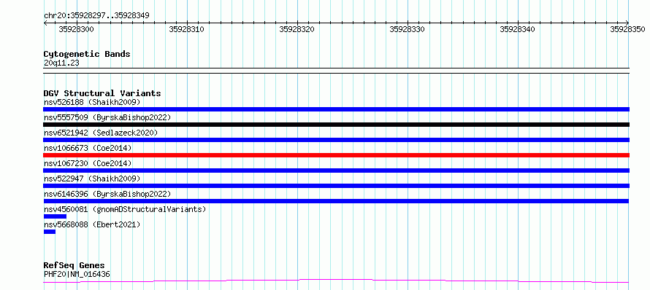Click ruler position 35928350
The width and height of the screenshot is (650, 290).
627,29
